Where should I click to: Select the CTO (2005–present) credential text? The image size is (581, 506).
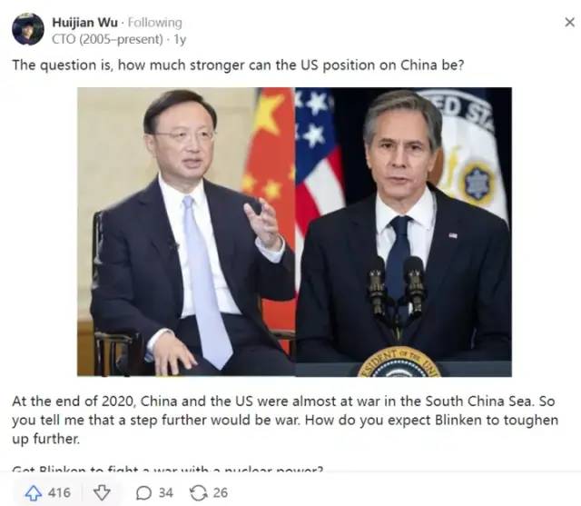point(107,39)
